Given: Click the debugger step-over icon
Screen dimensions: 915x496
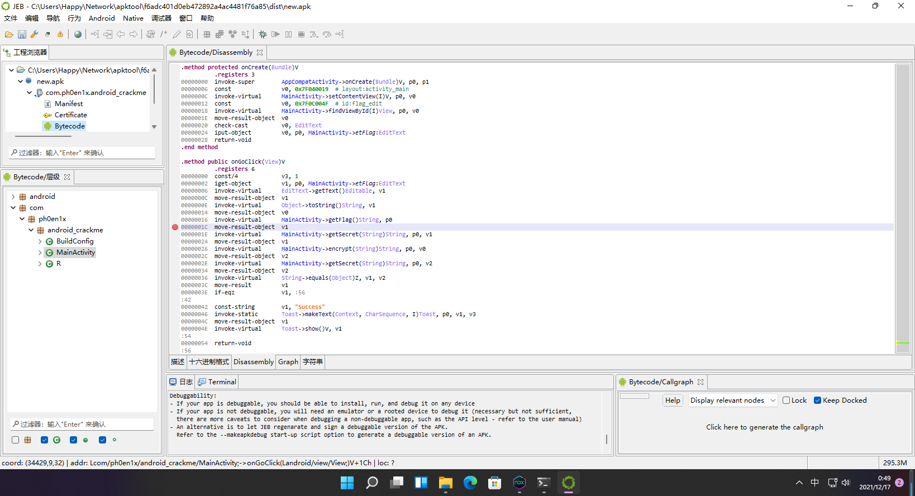Looking at the screenshot, I should (327, 34).
